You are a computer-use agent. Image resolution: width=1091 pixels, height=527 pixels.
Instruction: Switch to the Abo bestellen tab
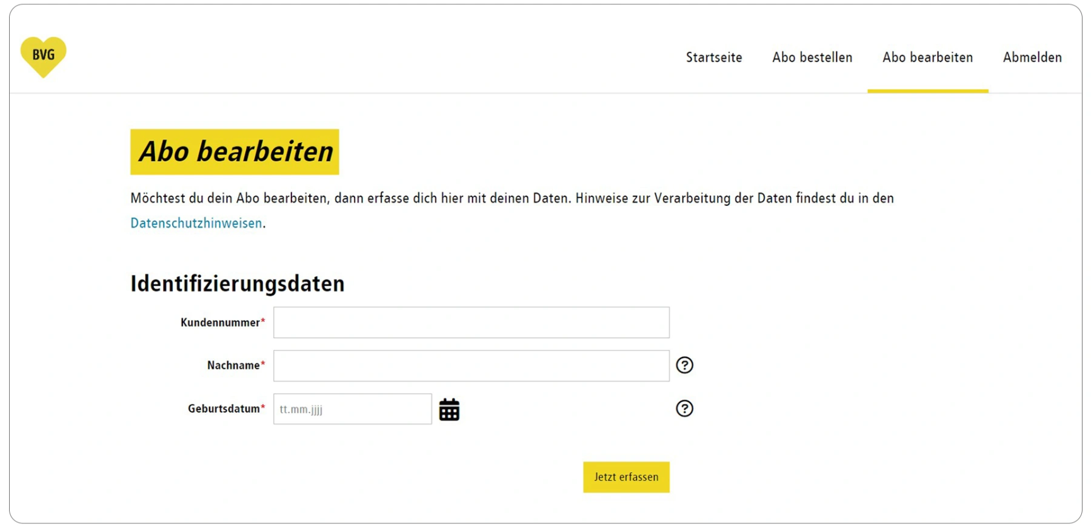point(812,57)
